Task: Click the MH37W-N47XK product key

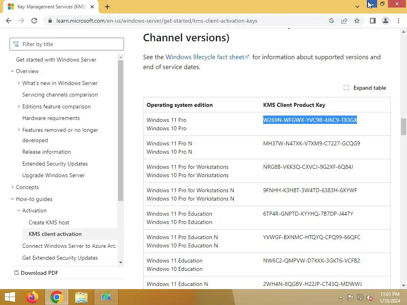Action: [312, 143]
